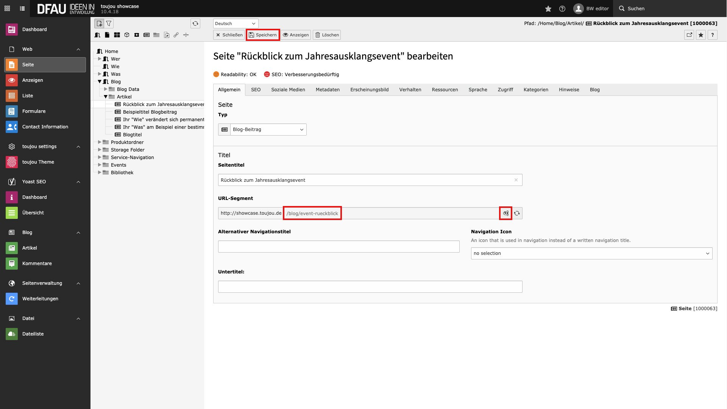
Task: Open the Deutsch language dropdown
Action: pyautogui.click(x=236, y=23)
